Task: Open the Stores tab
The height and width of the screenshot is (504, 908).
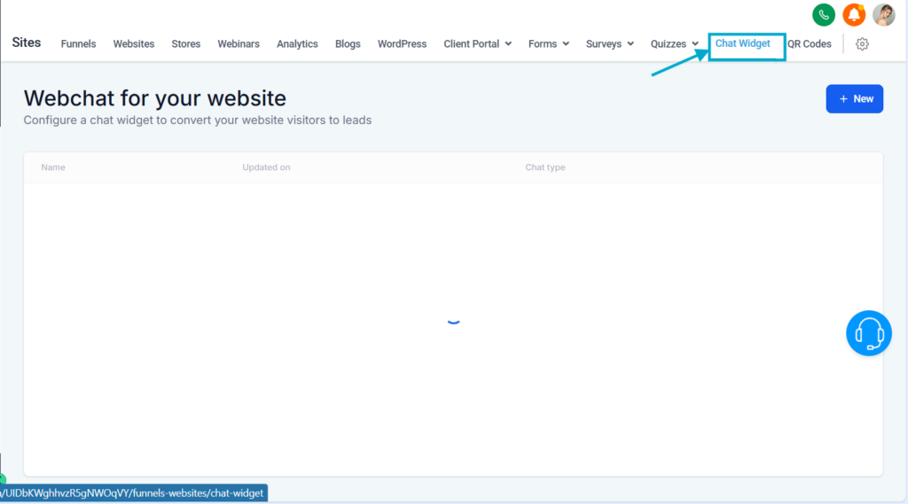Action: pos(186,44)
